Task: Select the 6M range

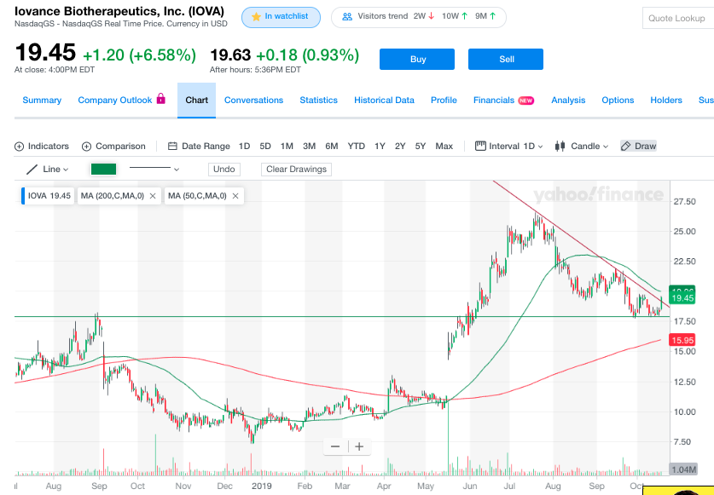Action: tap(332, 146)
